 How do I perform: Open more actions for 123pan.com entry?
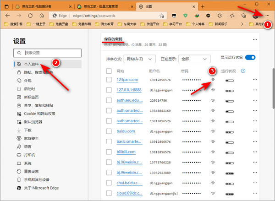click(254, 80)
